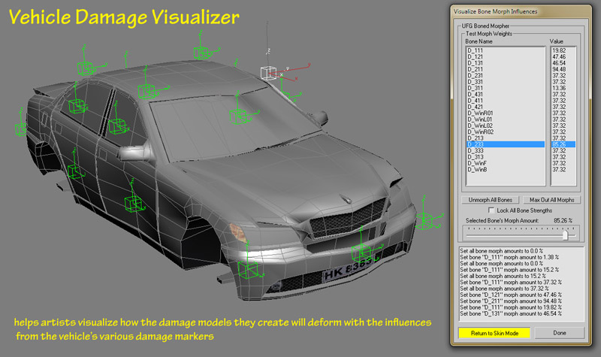The image size is (601, 357).
Task: Select the green damage marker on the windshield
Action: tap(238, 116)
